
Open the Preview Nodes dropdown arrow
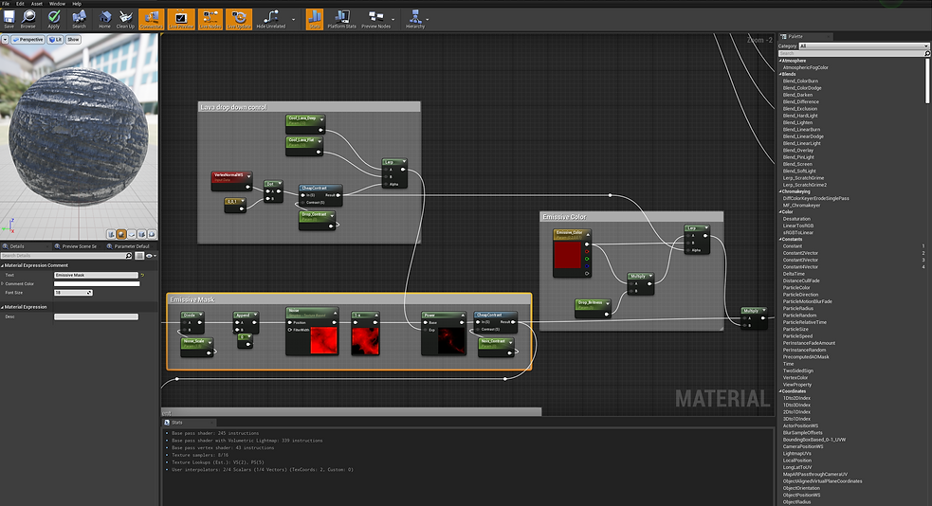(393, 19)
